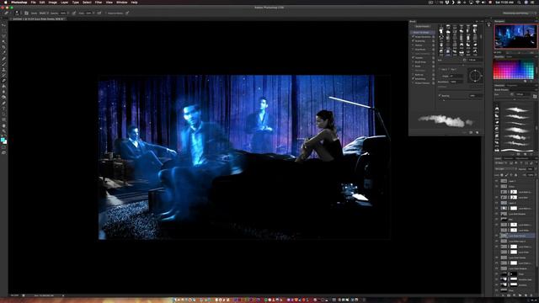
Task: Select the Move tool
Action: [3, 24]
